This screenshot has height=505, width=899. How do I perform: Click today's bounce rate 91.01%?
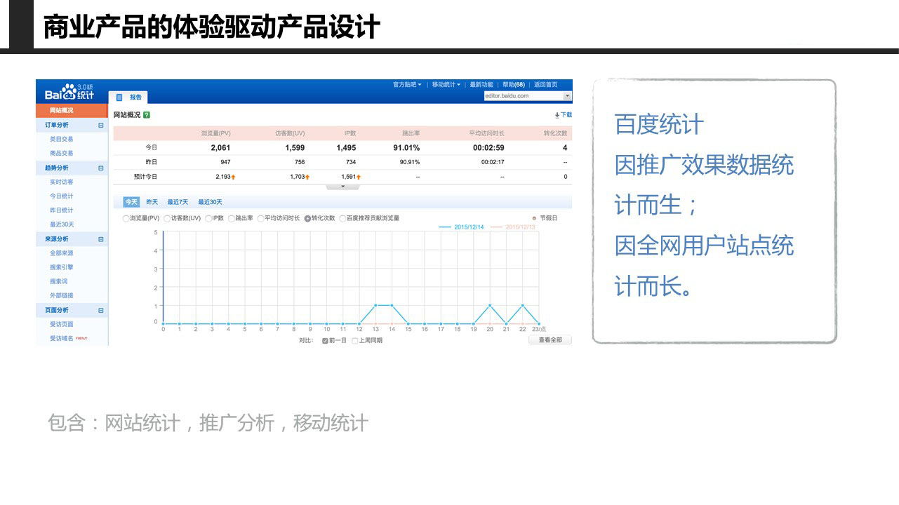(x=406, y=148)
